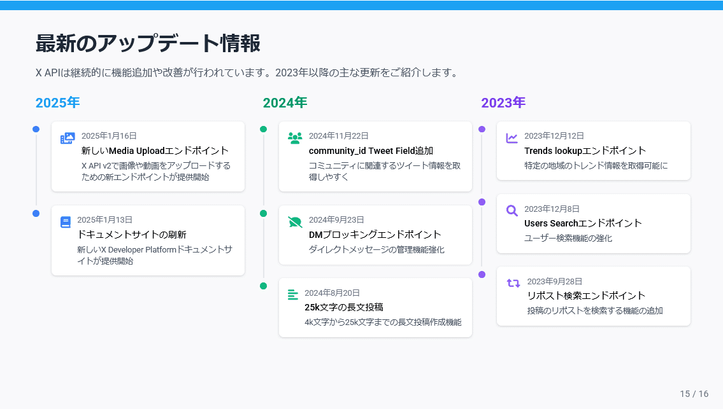Click the page counter 15 / 16
This screenshot has width=723, height=409.
pyautogui.click(x=694, y=394)
